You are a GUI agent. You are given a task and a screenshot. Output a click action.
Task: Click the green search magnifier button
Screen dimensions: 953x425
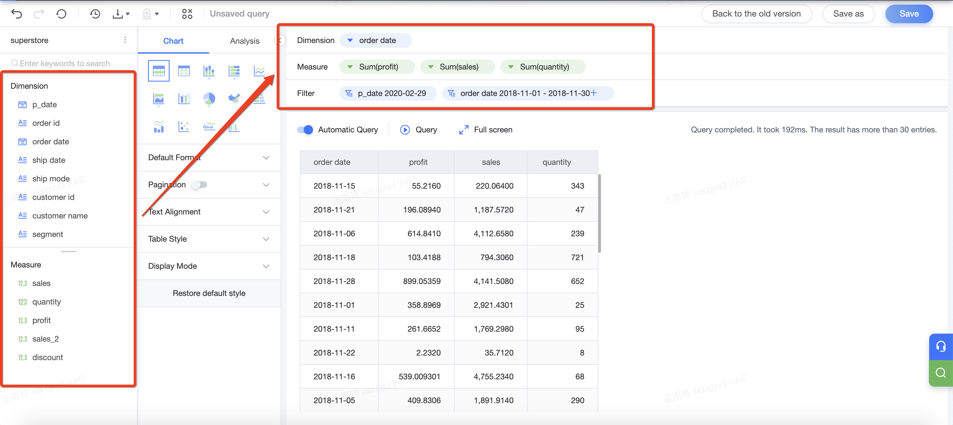pos(940,373)
